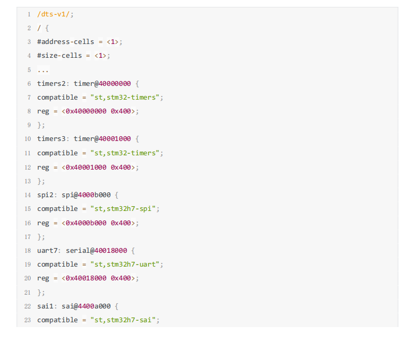
Task: Click the /dts-v1/ directive on line 1
Action: pyautogui.click(x=54, y=14)
